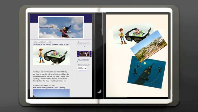The image size is (198, 112).
Task: Click the small link under the translation dropdown
Action: (x=83, y=71)
